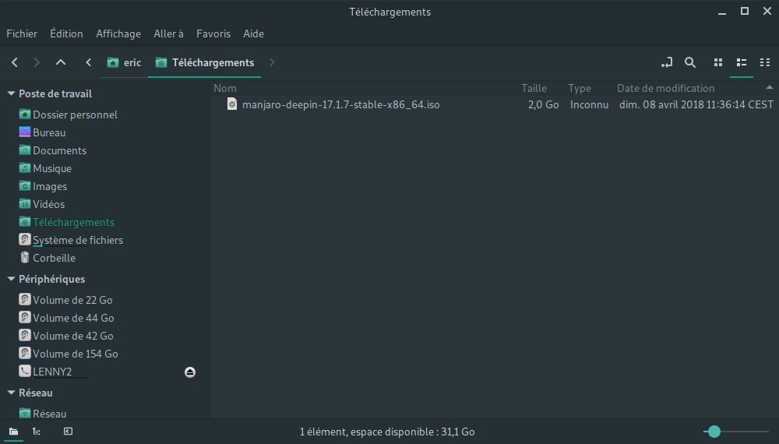Open the Aide menu
The width and height of the screenshot is (779, 444).
[253, 33]
